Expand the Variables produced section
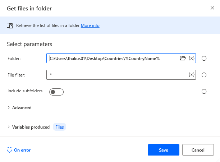 (9, 127)
